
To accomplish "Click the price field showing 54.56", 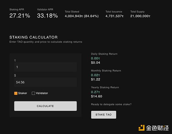I will click(45, 82).
